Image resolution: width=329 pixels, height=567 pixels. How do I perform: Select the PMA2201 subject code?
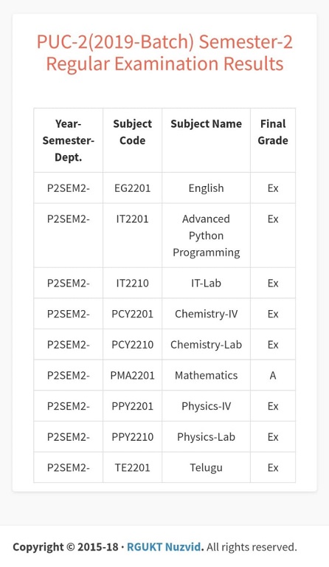(133, 375)
